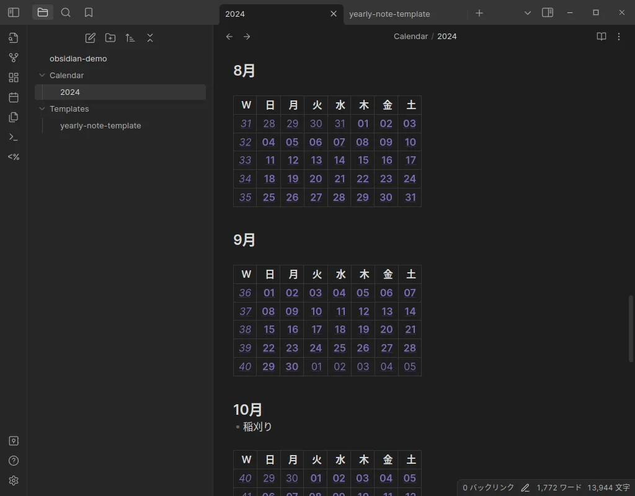Switch to reading view via book icon
635x496 pixels.
[601, 37]
